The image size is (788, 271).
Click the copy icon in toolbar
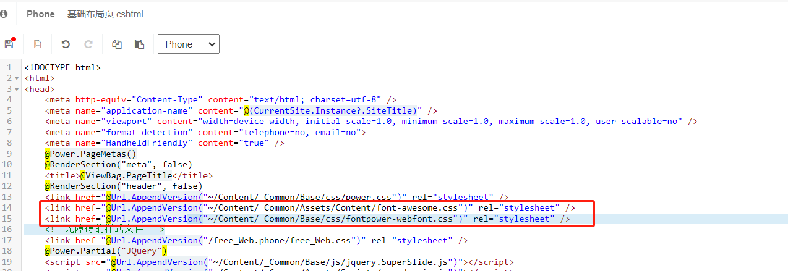click(116, 44)
